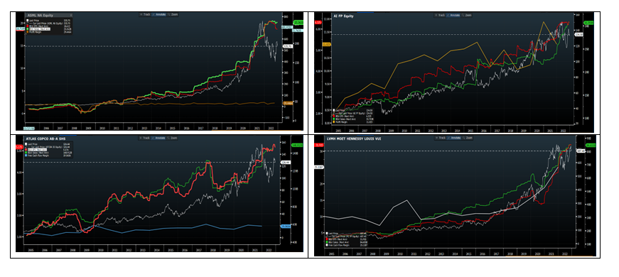The height and width of the screenshot is (277, 619).
Task: Select the ATLAS COPCO AB-A SHS title
Action: click(45, 139)
